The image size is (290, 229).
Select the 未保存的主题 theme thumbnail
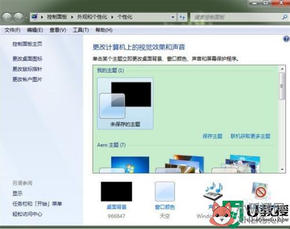click(x=125, y=104)
